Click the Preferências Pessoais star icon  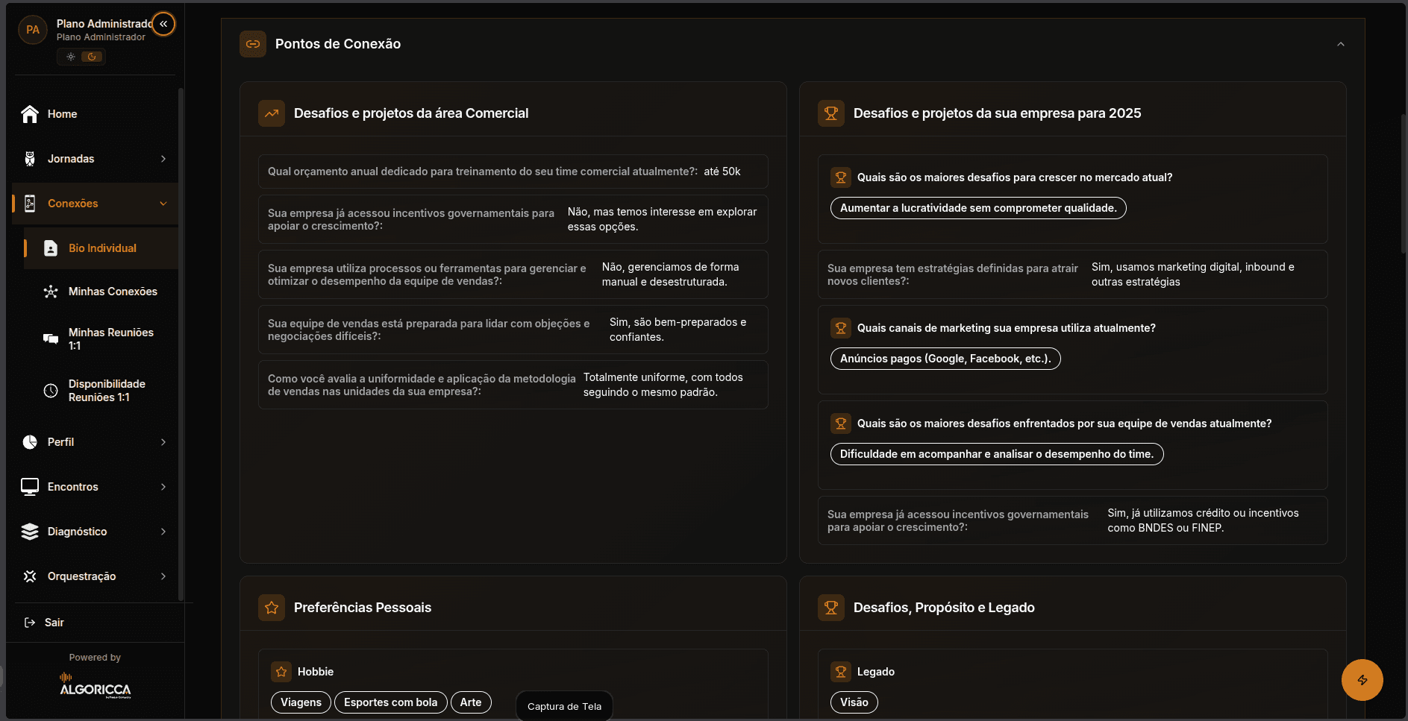click(272, 608)
